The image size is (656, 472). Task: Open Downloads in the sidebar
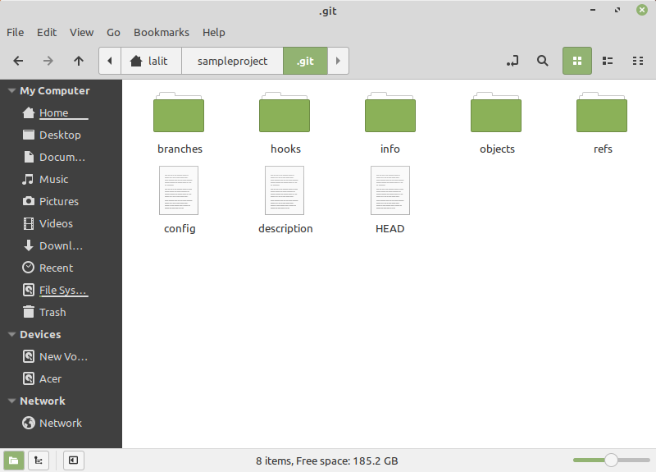point(61,245)
